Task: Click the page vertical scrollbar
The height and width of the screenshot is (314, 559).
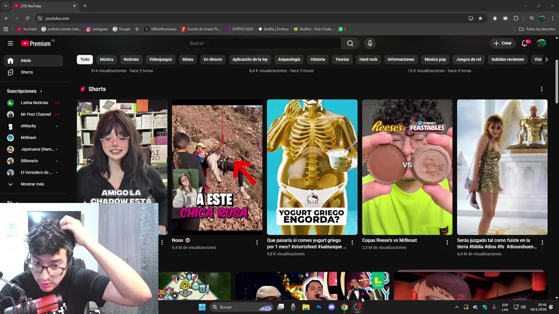Action: [556, 81]
